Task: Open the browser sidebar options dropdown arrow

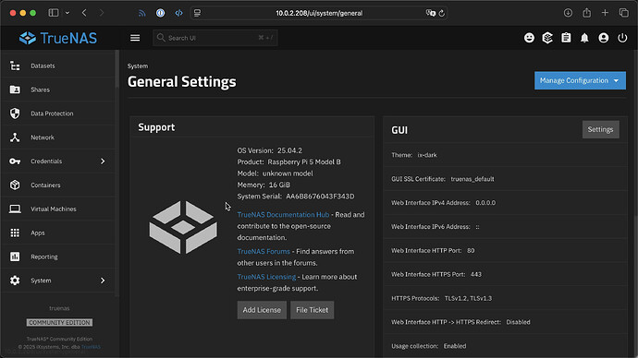Action: coord(67,13)
